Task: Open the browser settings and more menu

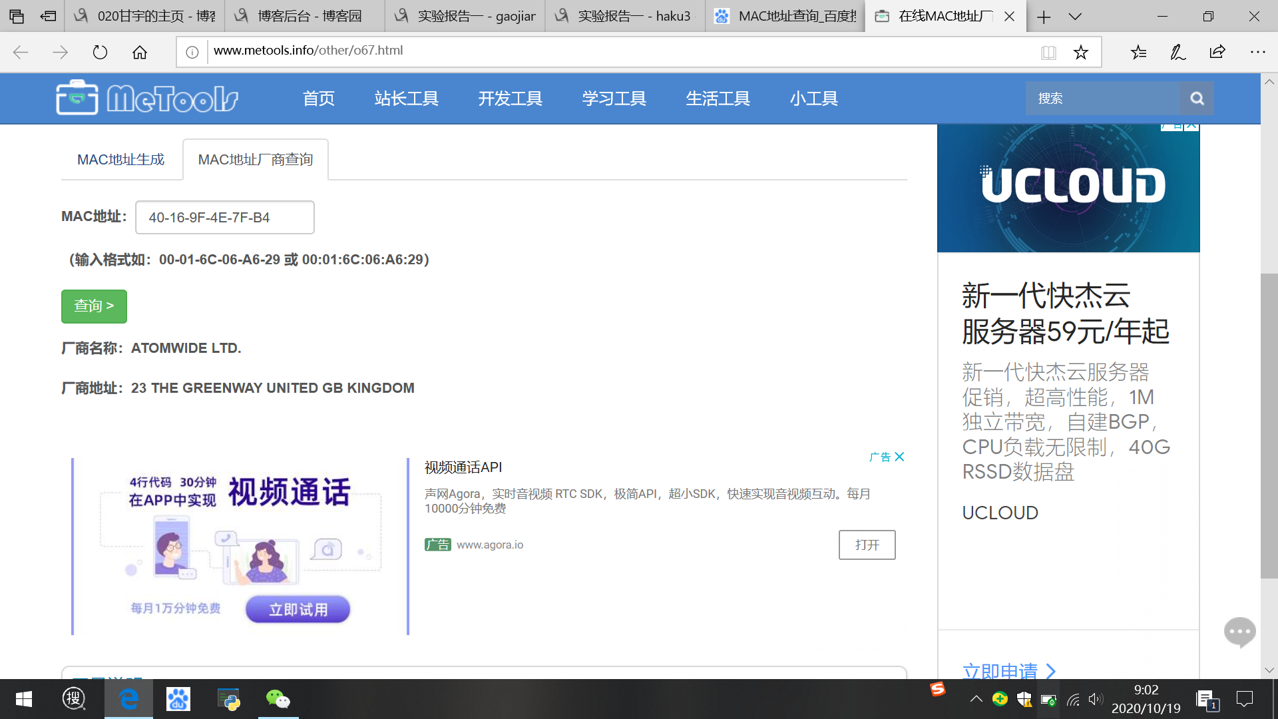Action: click(x=1257, y=52)
